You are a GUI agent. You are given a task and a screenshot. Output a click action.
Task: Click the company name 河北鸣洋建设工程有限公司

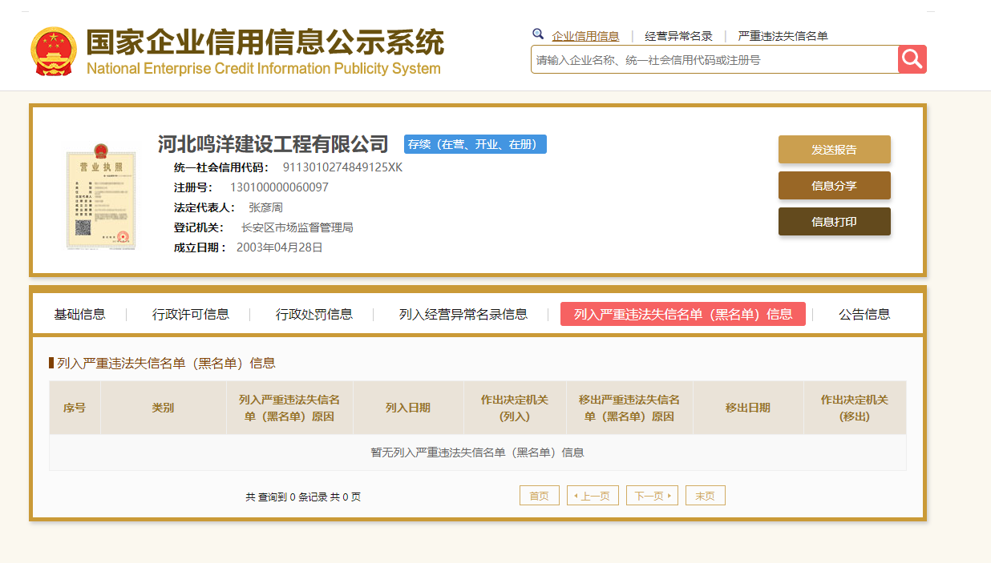tap(273, 145)
